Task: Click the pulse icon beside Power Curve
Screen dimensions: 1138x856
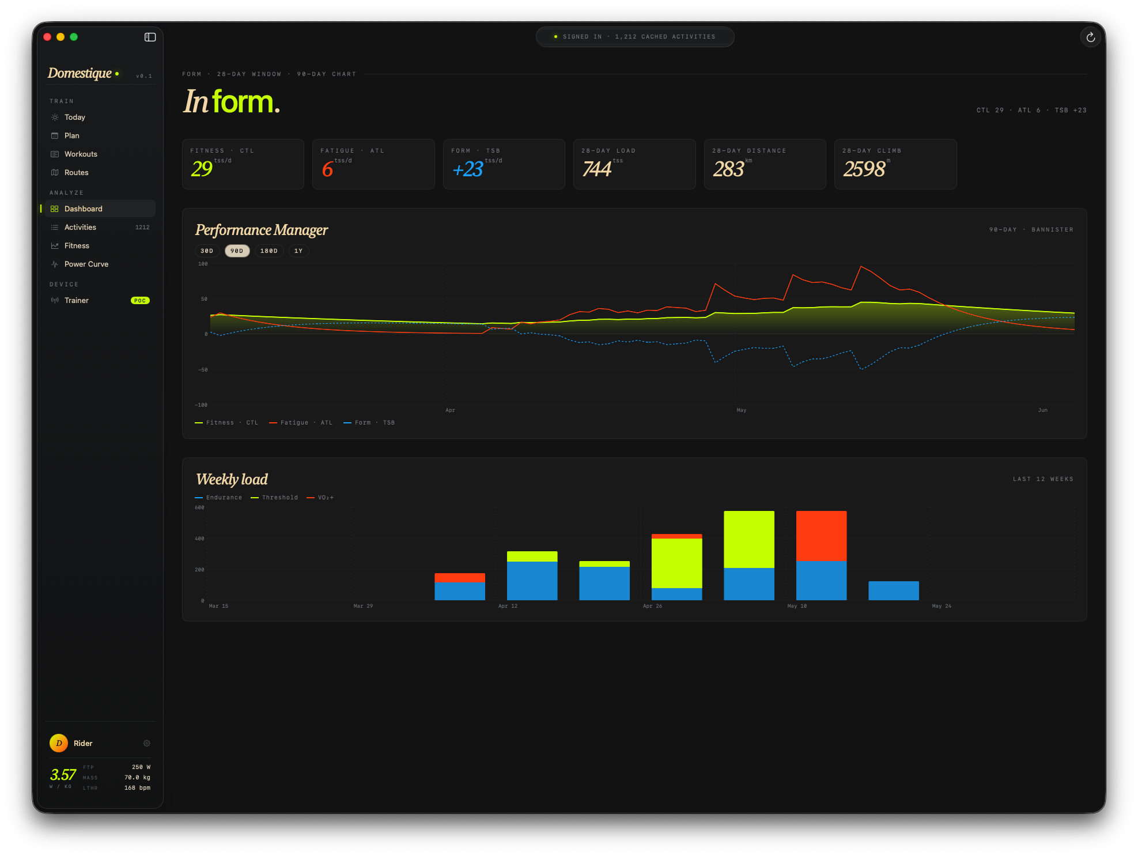Action: tap(55, 264)
